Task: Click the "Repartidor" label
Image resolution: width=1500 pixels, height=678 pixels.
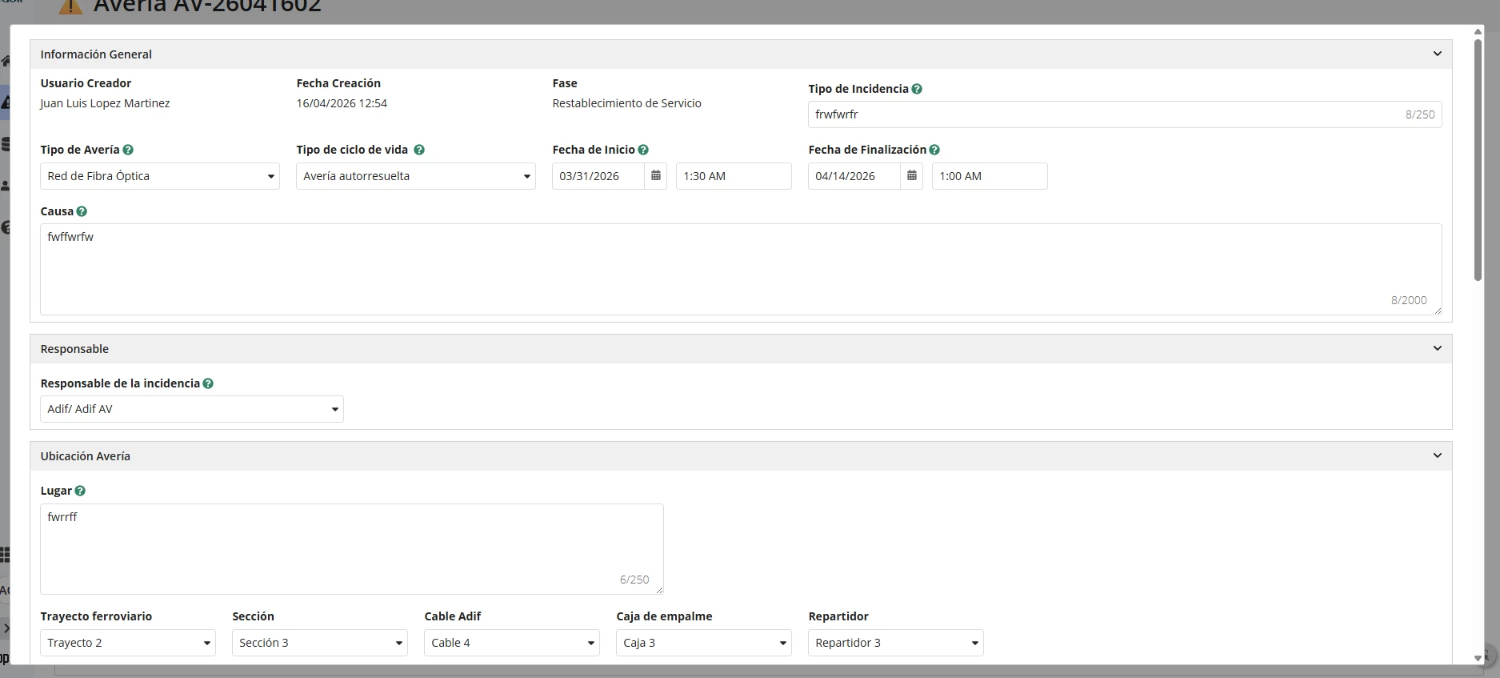Action: click(838, 616)
